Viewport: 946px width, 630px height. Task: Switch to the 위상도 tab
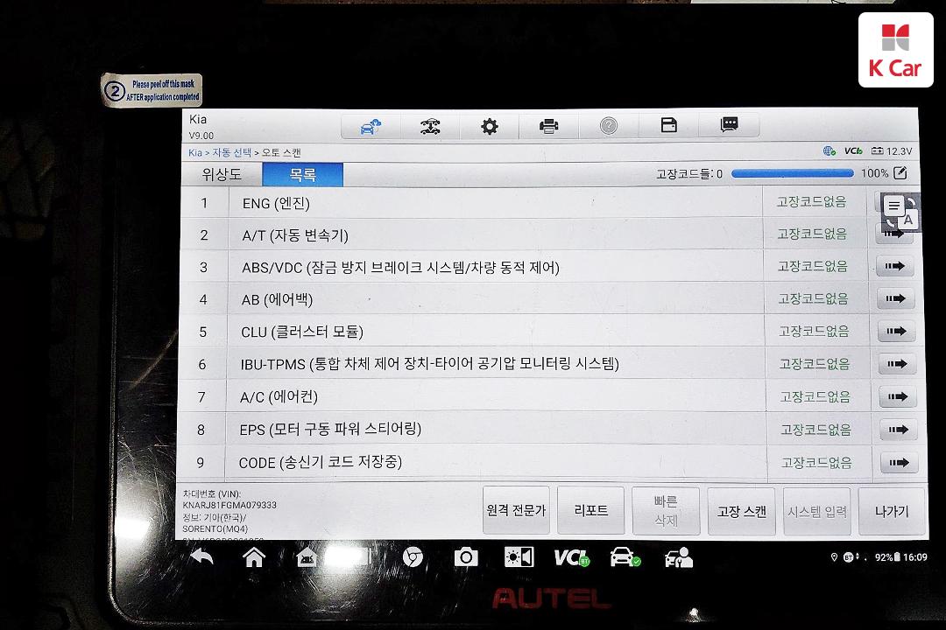[x=222, y=174]
